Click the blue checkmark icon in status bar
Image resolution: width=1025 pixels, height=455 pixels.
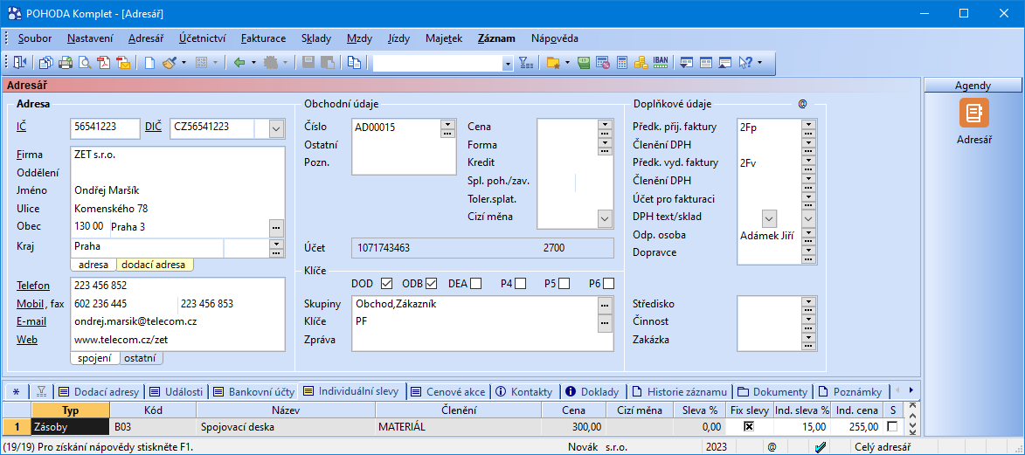(821, 447)
